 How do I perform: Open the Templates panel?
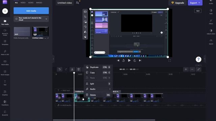pyautogui.click(x=5, y=42)
